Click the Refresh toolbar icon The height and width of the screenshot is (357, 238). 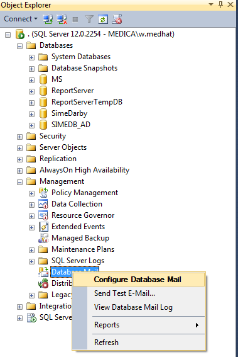coord(102,19)
